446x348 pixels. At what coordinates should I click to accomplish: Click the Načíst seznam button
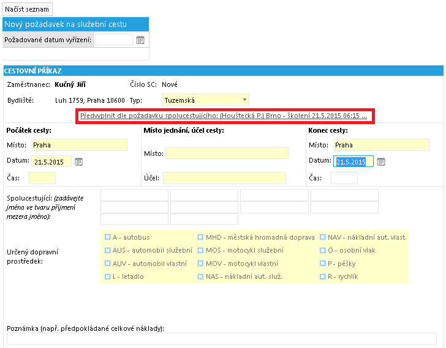(x=28, y=9)
